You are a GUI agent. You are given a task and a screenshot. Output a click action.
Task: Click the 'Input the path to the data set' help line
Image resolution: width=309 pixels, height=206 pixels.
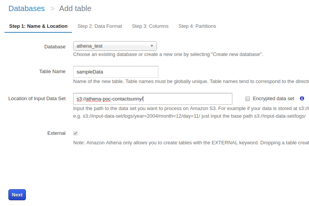coord(191,109)
